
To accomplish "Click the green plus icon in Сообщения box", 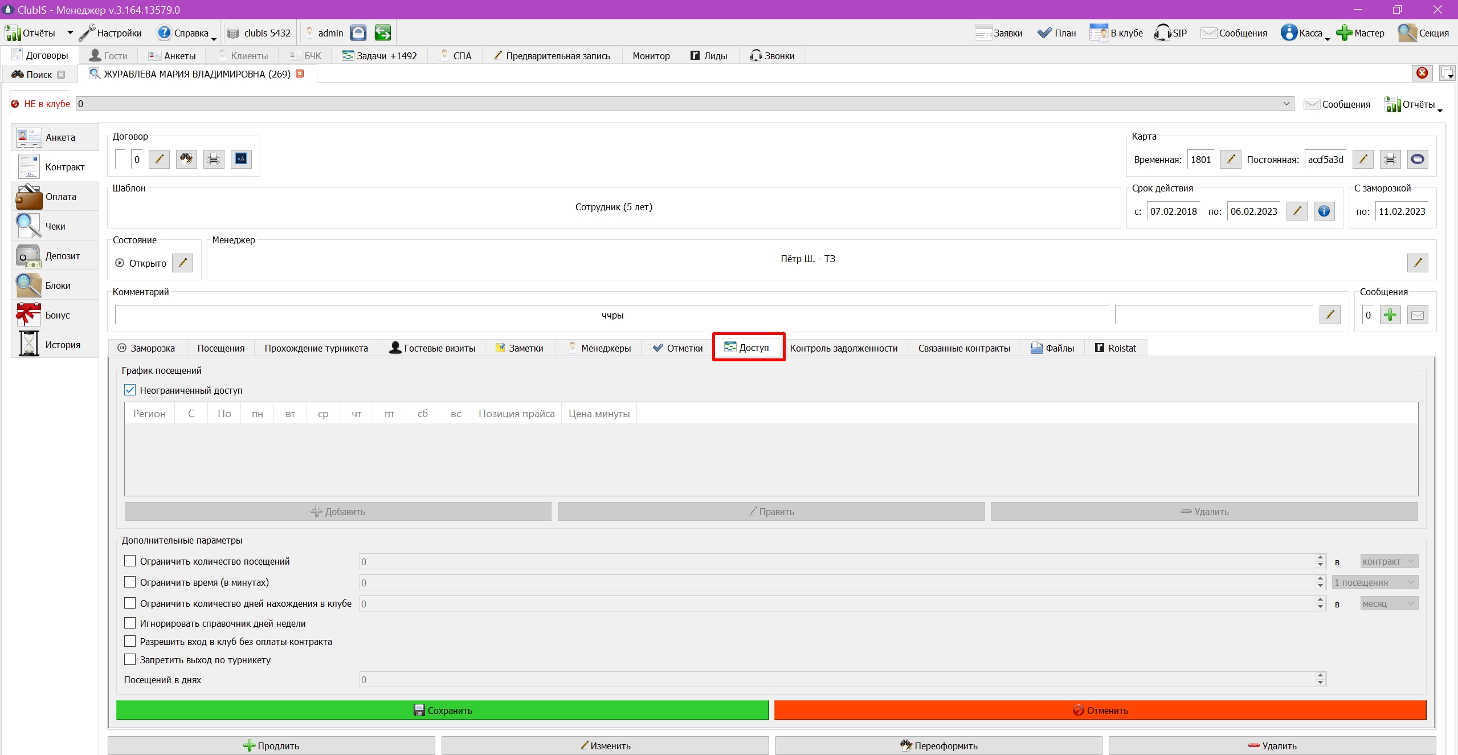I will pos(1390,315).
